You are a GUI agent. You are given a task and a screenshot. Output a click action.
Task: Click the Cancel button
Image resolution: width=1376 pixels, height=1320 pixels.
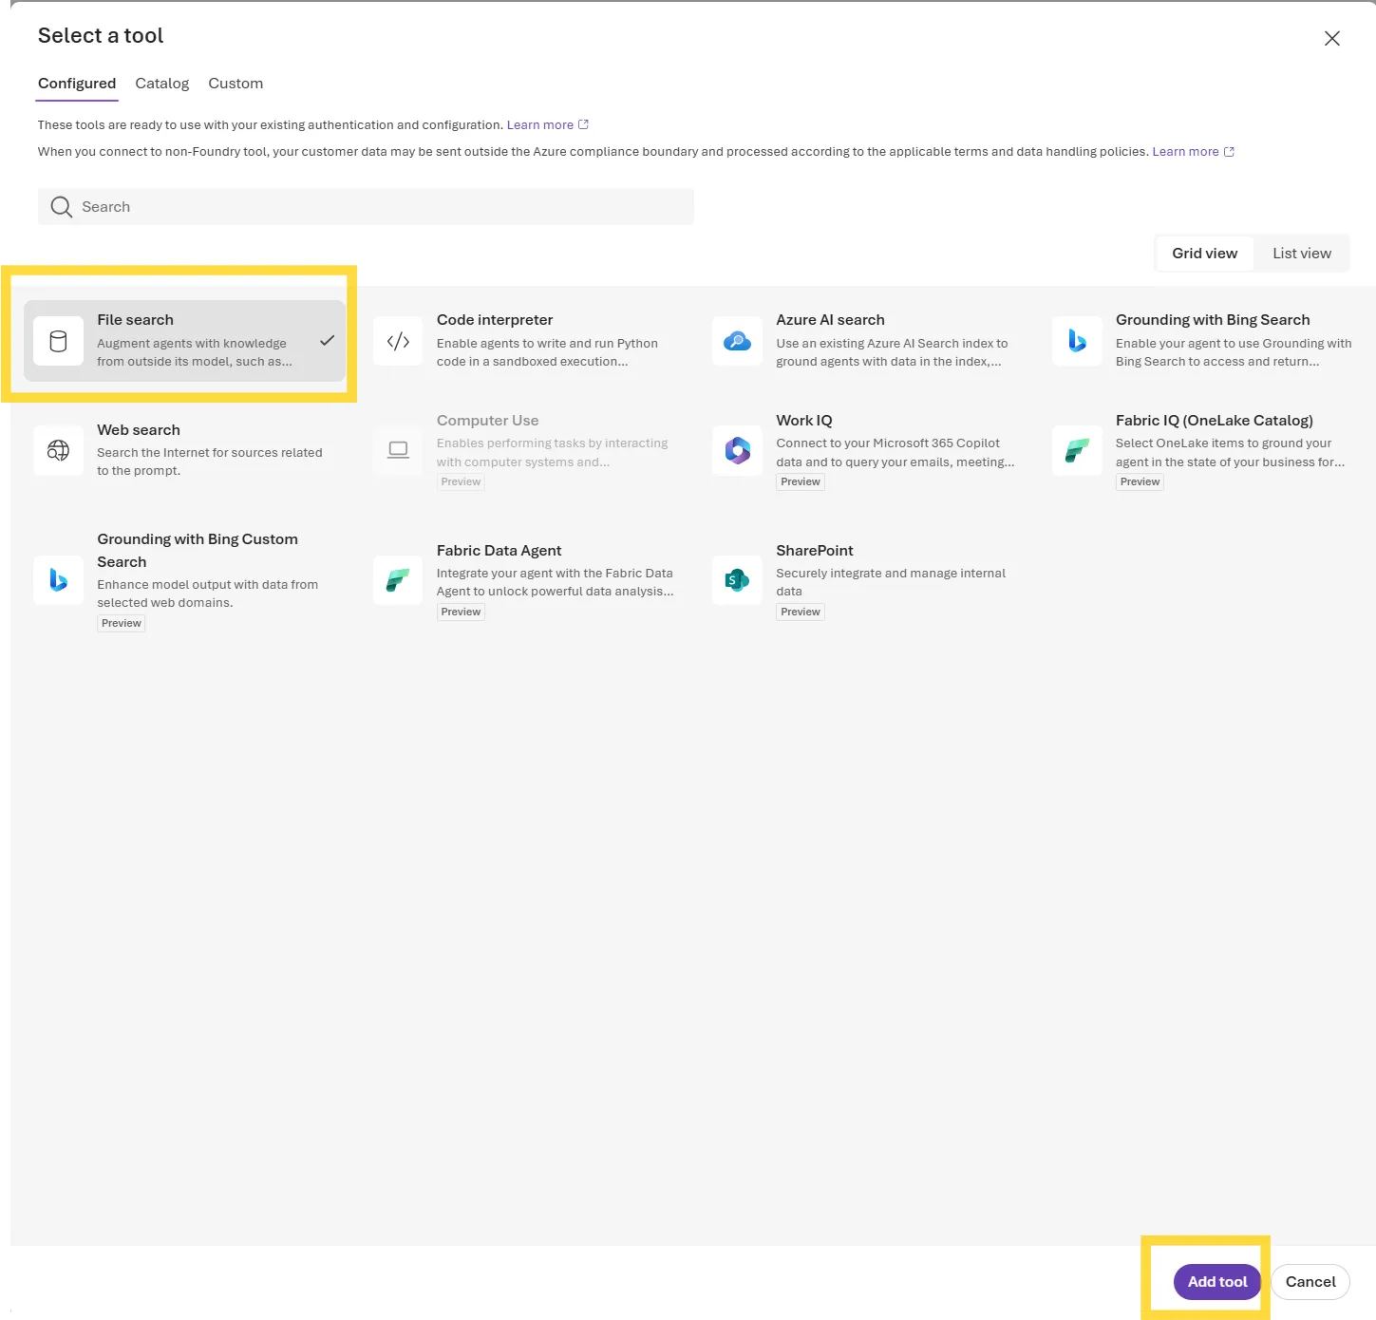click(x=1310, y=1282)
